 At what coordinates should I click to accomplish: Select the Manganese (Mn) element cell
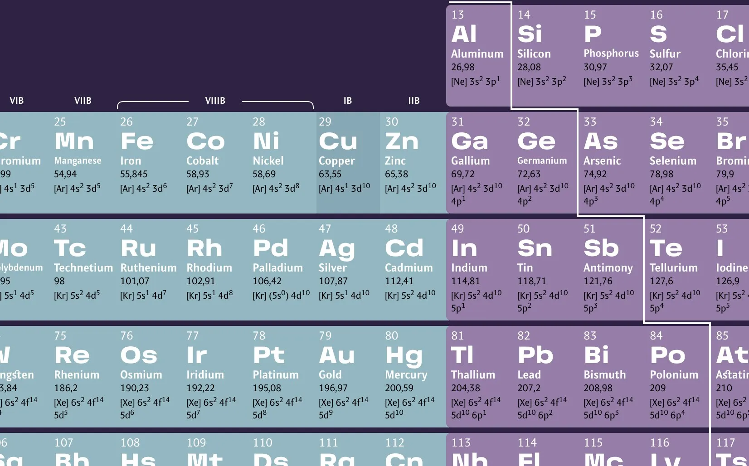tap(83, 162)
